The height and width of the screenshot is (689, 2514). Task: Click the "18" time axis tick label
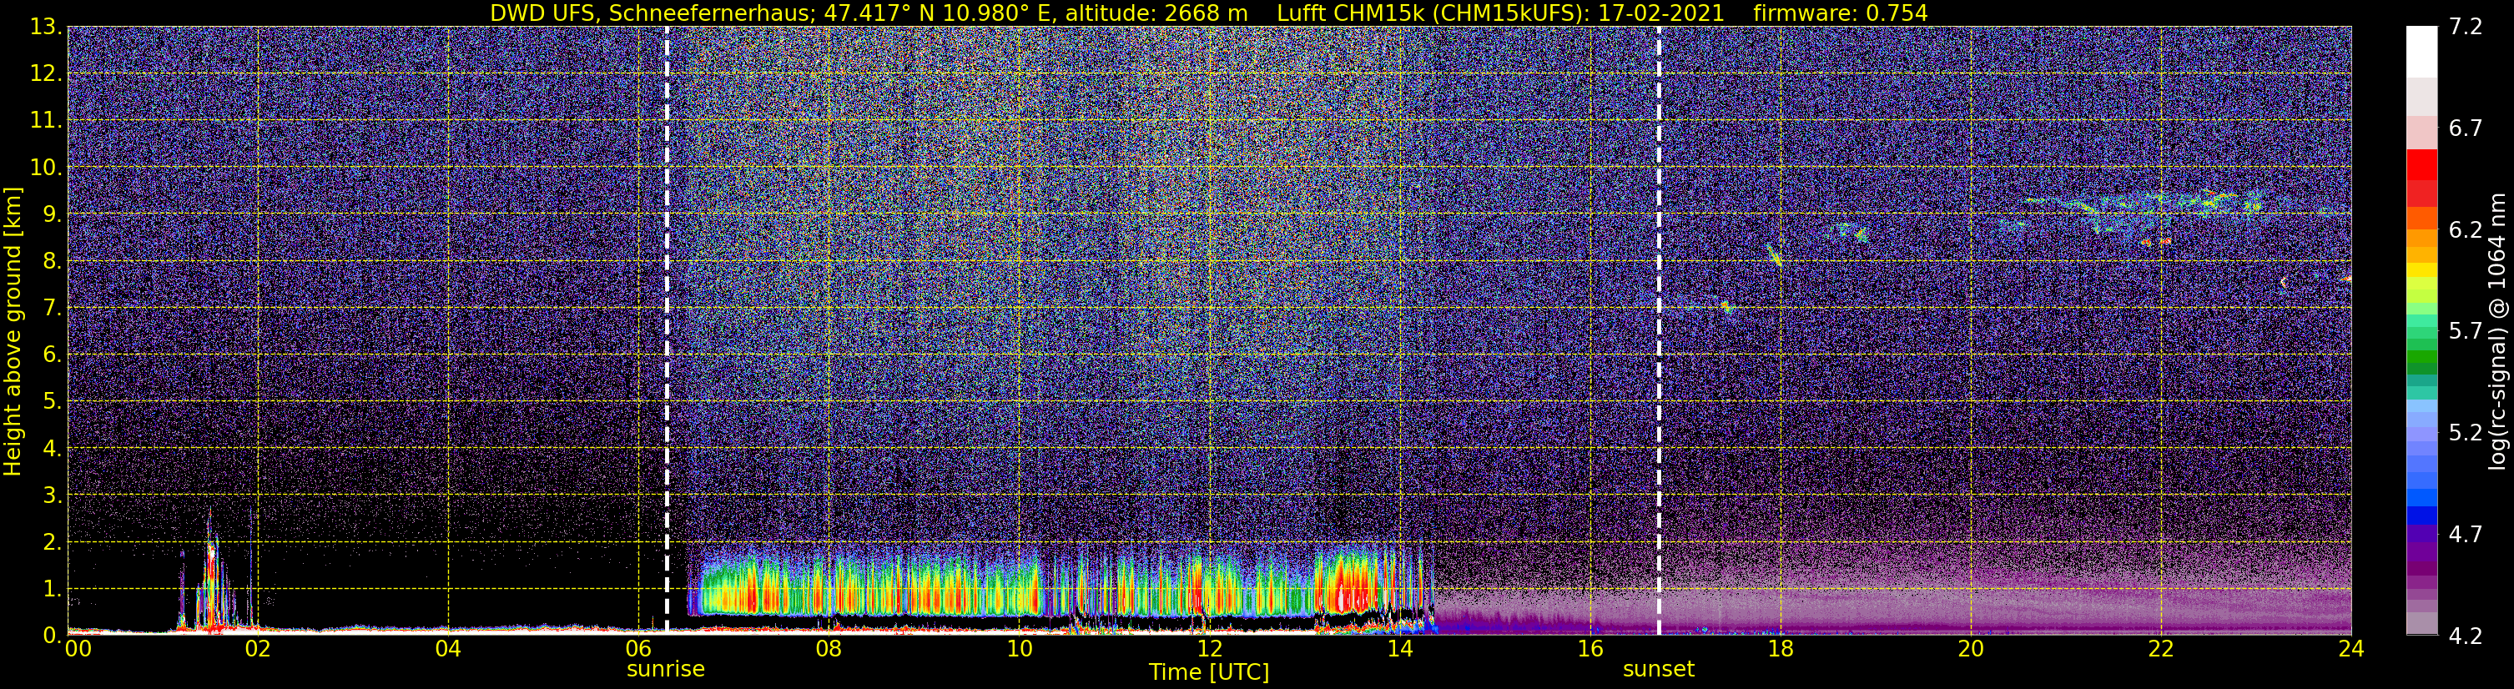(x=1780, y=648)
